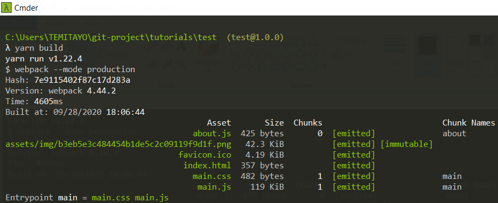
Task: Select the Text tool letter A
Action: tap(181, 46)
